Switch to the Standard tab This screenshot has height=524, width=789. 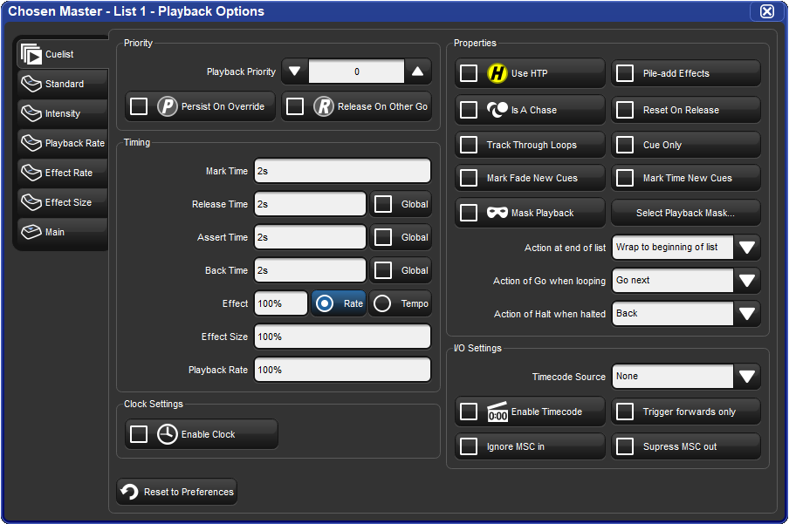pos(63,84)
